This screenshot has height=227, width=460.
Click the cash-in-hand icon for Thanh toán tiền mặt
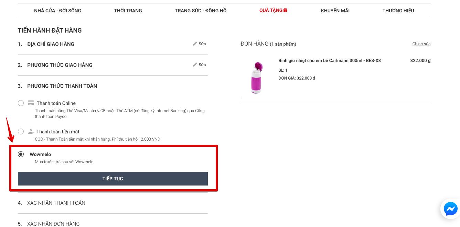coord(31,132)
